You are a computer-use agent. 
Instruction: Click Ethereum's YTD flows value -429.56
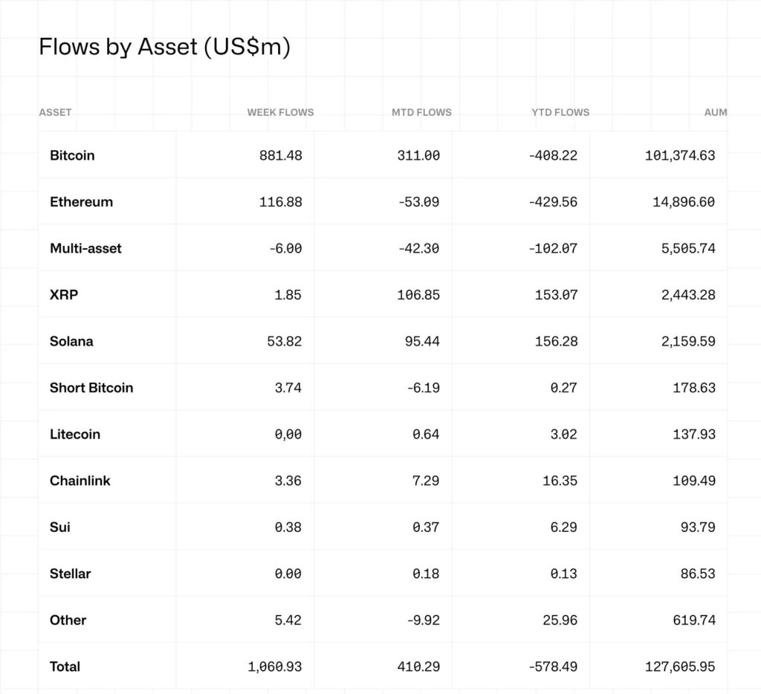553,201
